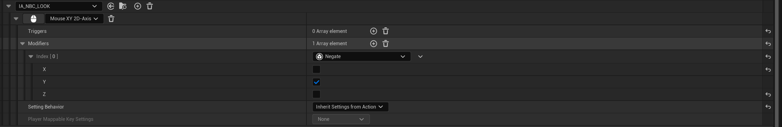Image resolution: width=782 pixels, height=127 pixels.
Task: Add a new Modifiers array element
Action: 373,44
